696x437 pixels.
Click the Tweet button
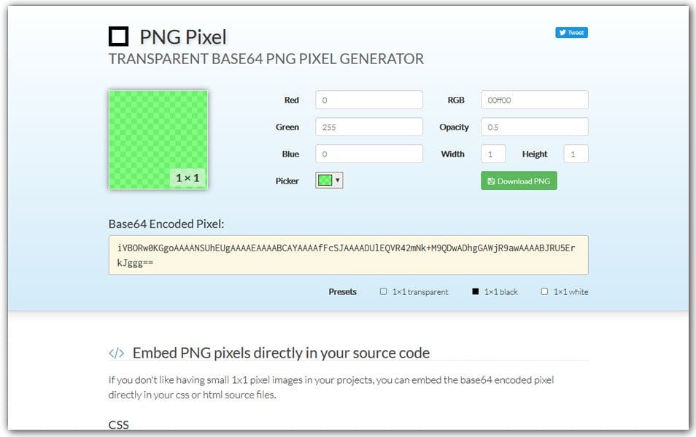[572, 32]
